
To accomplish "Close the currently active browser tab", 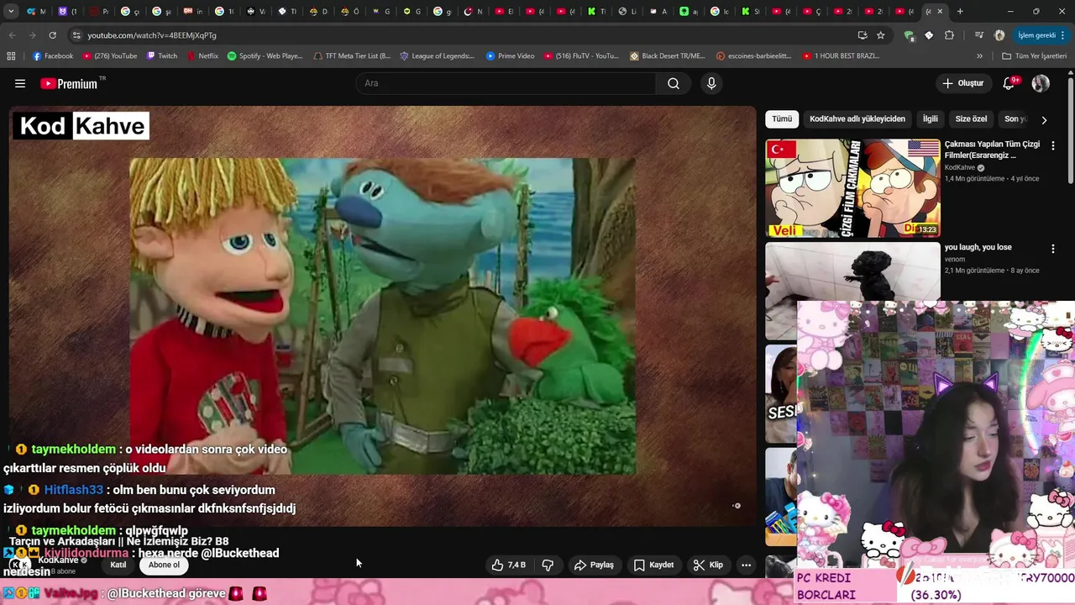I will pos(940,12).
